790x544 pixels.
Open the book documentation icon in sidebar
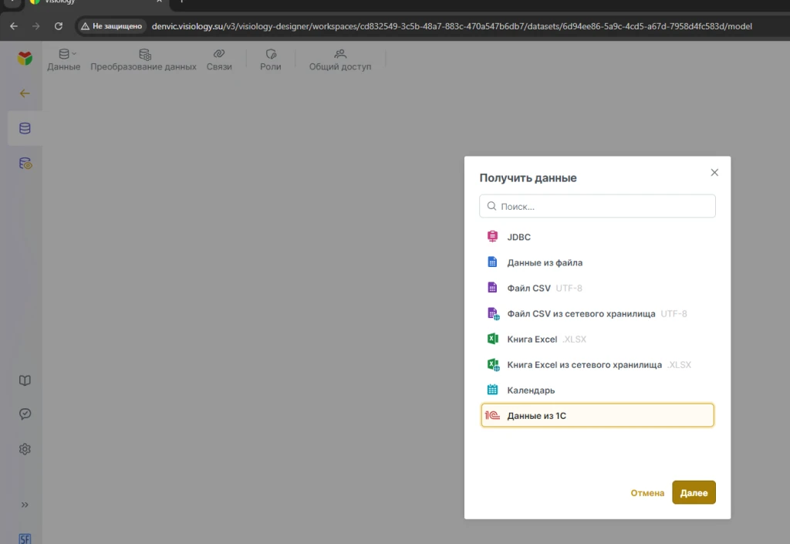[25, 380]
